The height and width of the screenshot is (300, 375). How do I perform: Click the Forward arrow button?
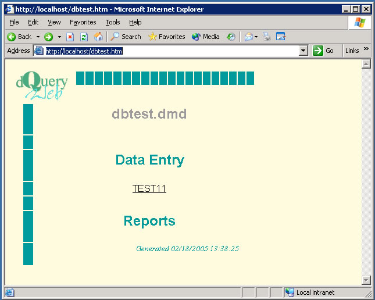coord(48,37)
